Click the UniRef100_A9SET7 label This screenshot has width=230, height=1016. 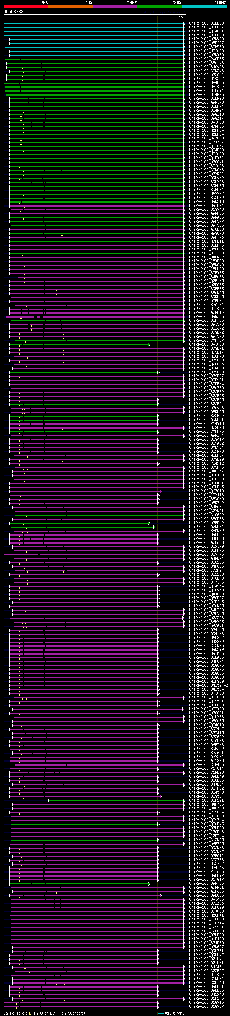pyautogui.click(x=206, y=352)
